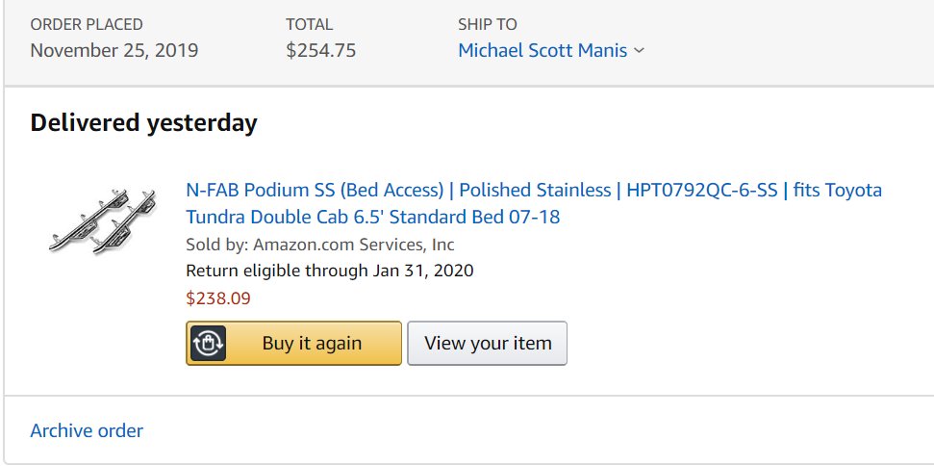Click the Buy it again button label

312,344
